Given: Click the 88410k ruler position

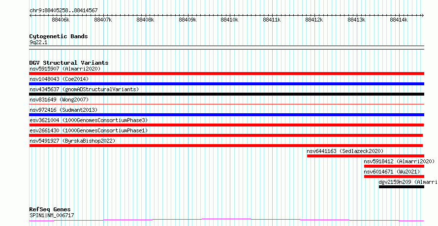Looking at the screenshot, I should pos(230,20).
